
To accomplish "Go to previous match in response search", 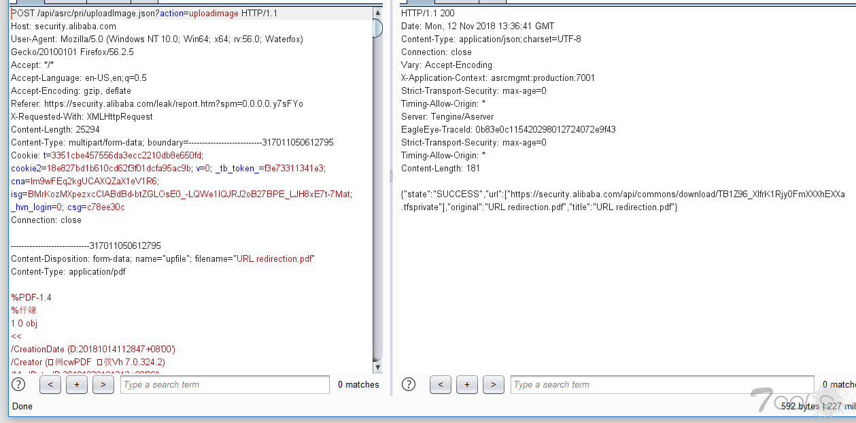I will click(441, 384).
